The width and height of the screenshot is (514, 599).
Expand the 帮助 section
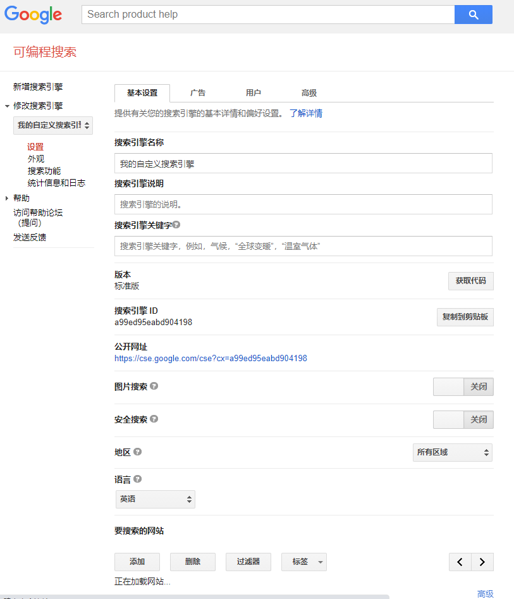(7, 198)
